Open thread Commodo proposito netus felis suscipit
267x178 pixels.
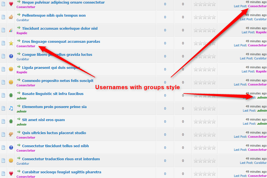(58, 81)
